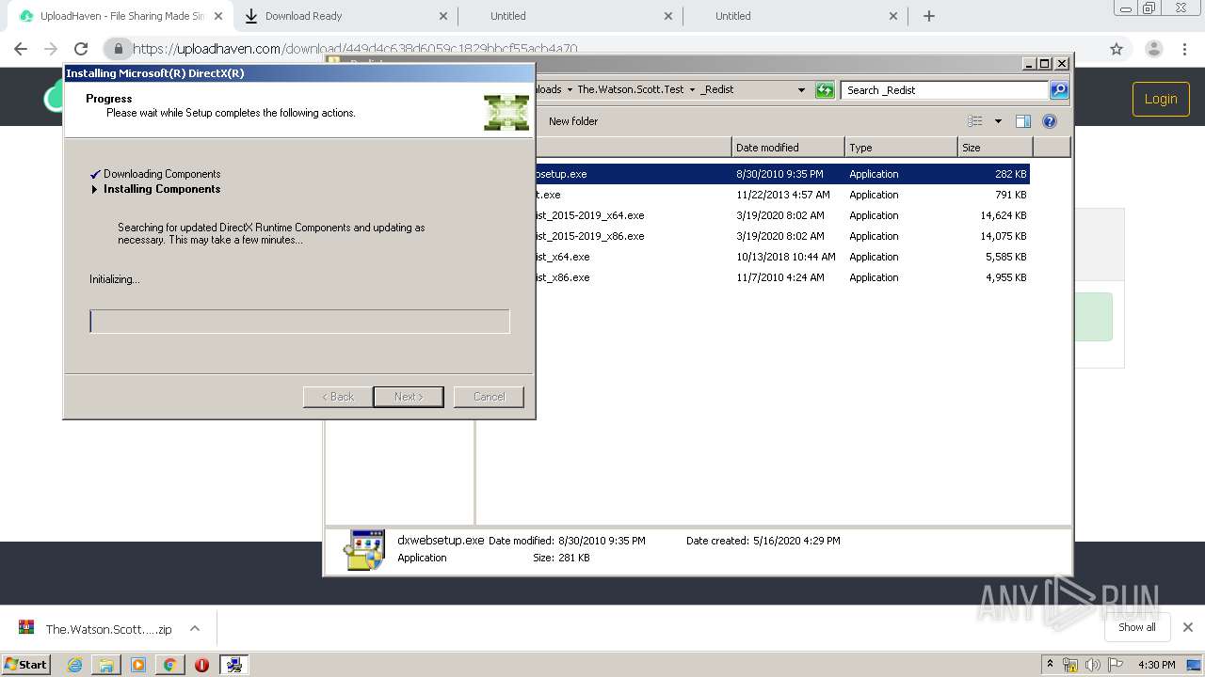Open the Start menu
Viewport: 1205px width, 677px height.
coord(26,665)
